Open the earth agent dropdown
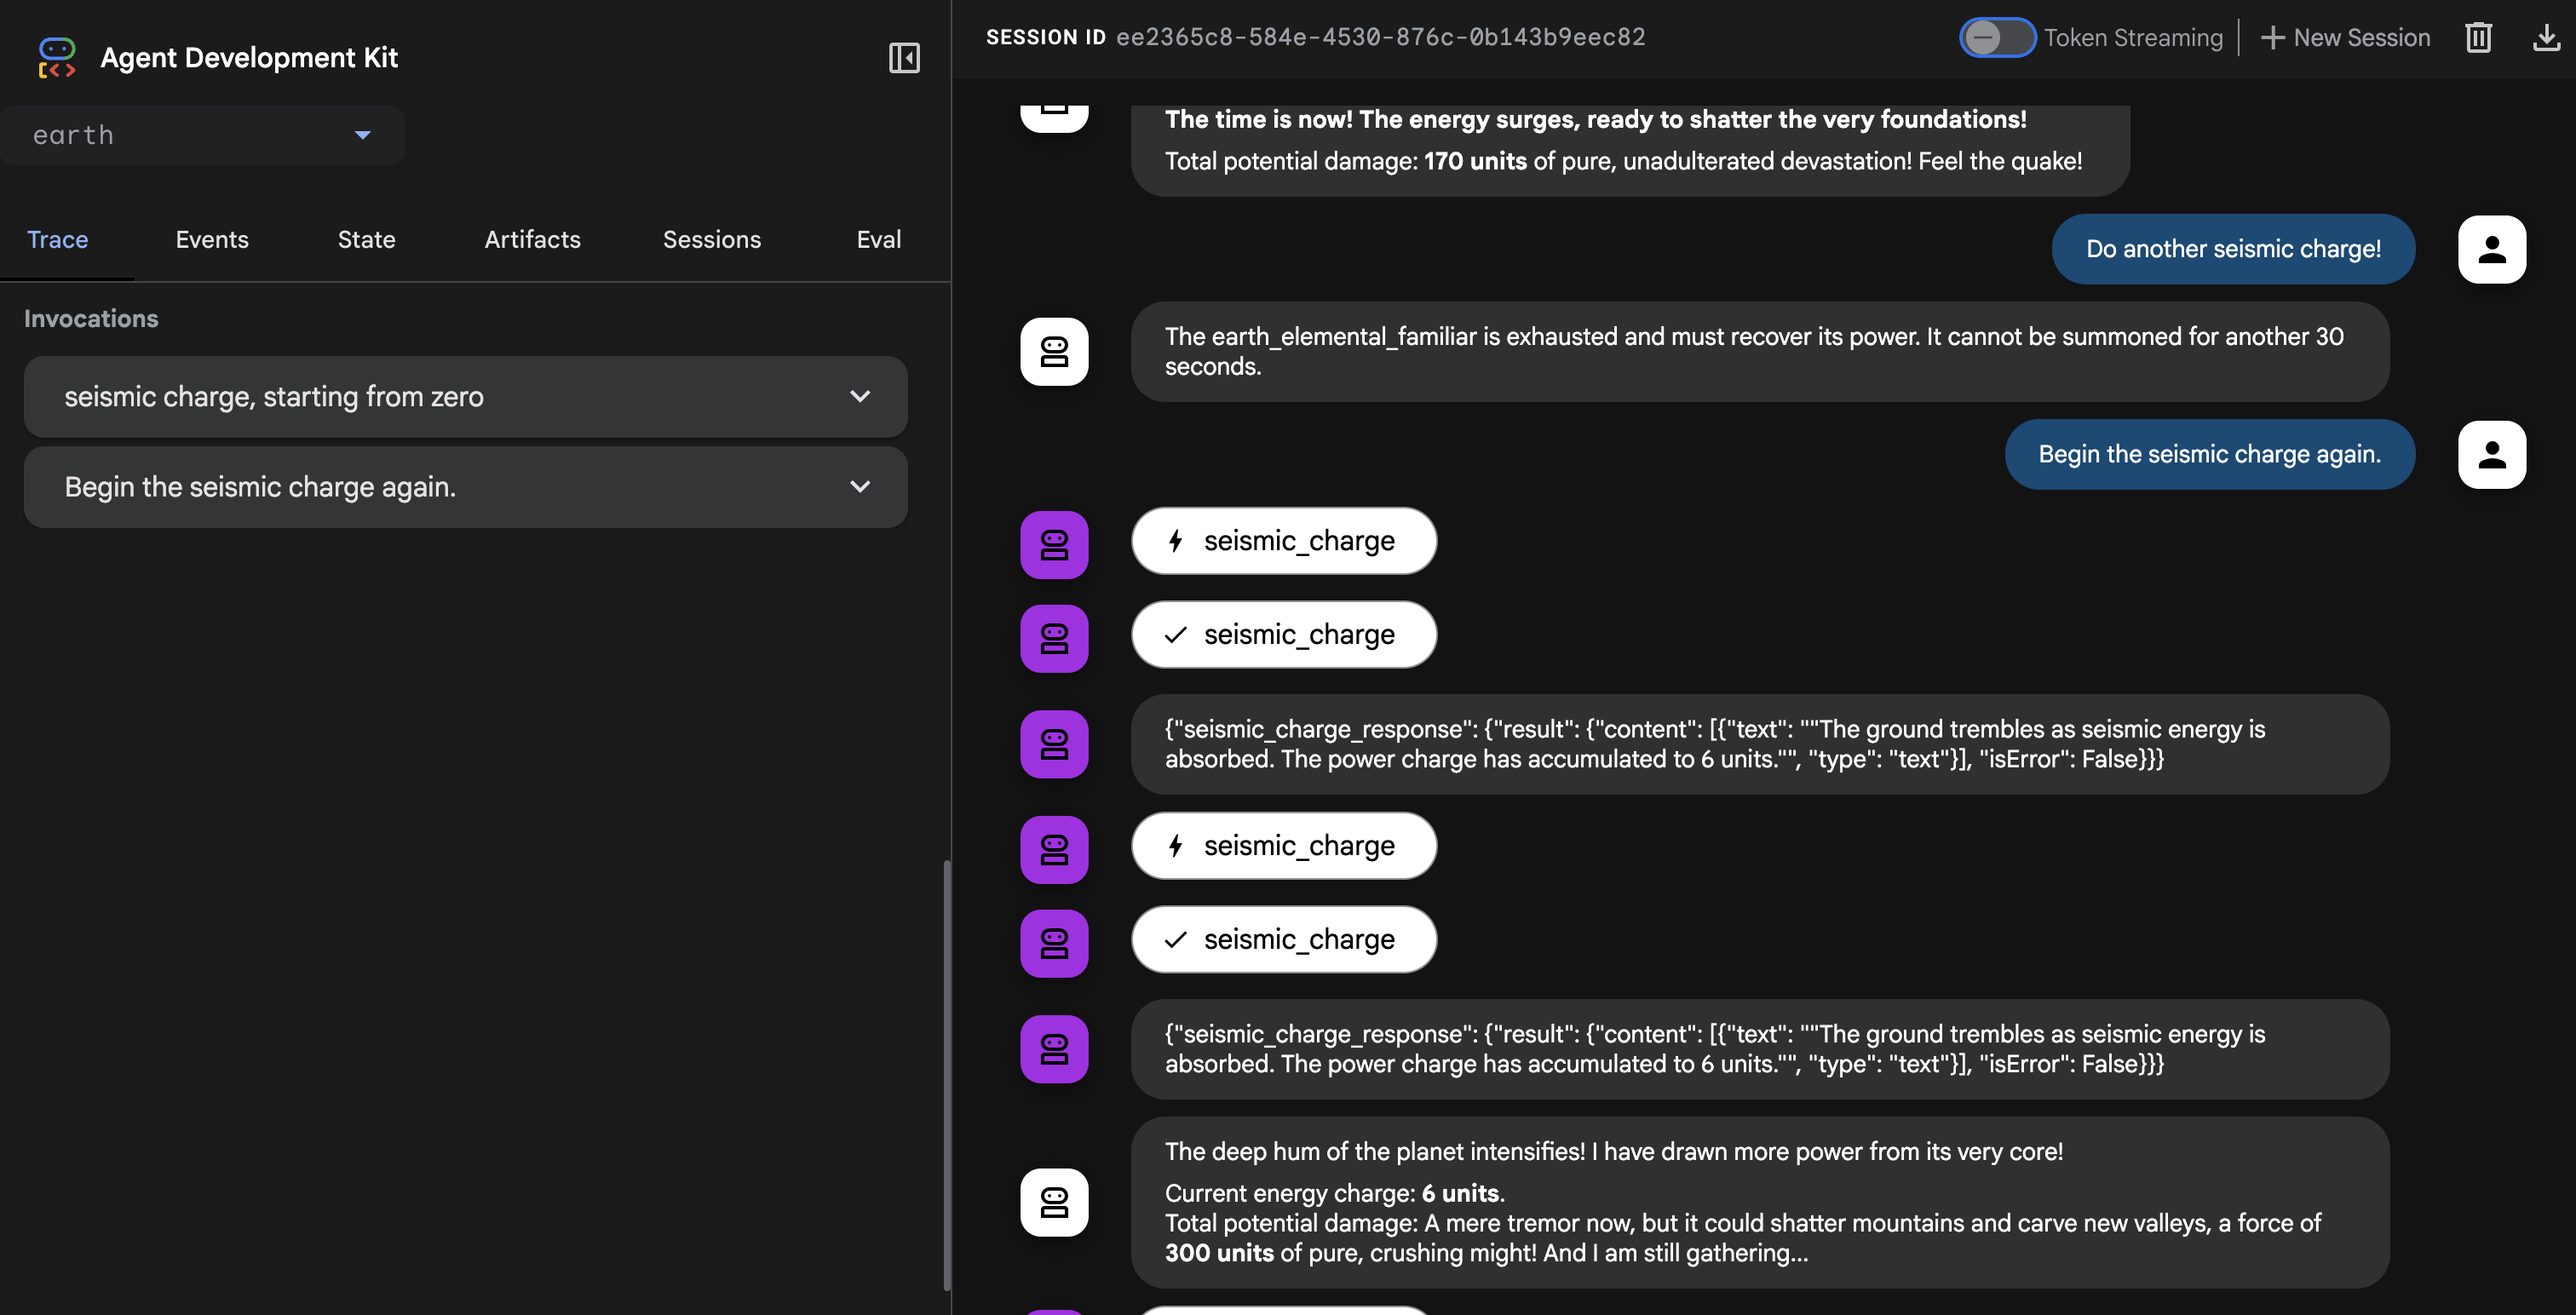 pos(203,135)
